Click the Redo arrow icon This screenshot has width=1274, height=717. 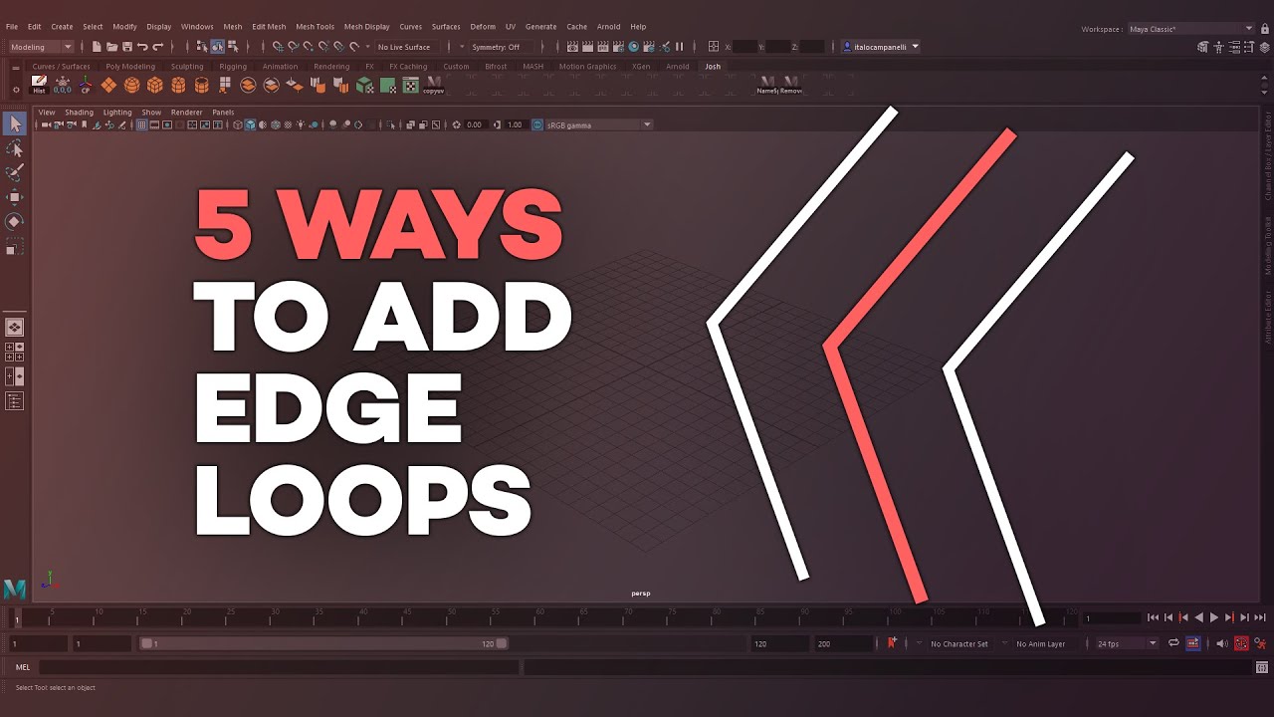[x=157, y=47]
